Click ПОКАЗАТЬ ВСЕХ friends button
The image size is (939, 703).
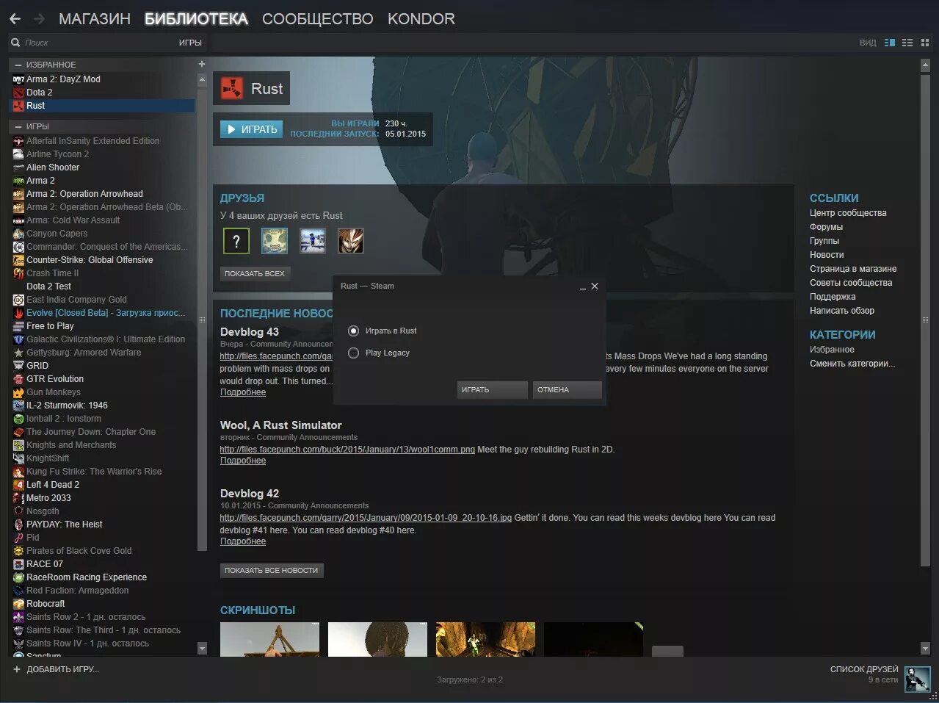[x=255, y=273]
